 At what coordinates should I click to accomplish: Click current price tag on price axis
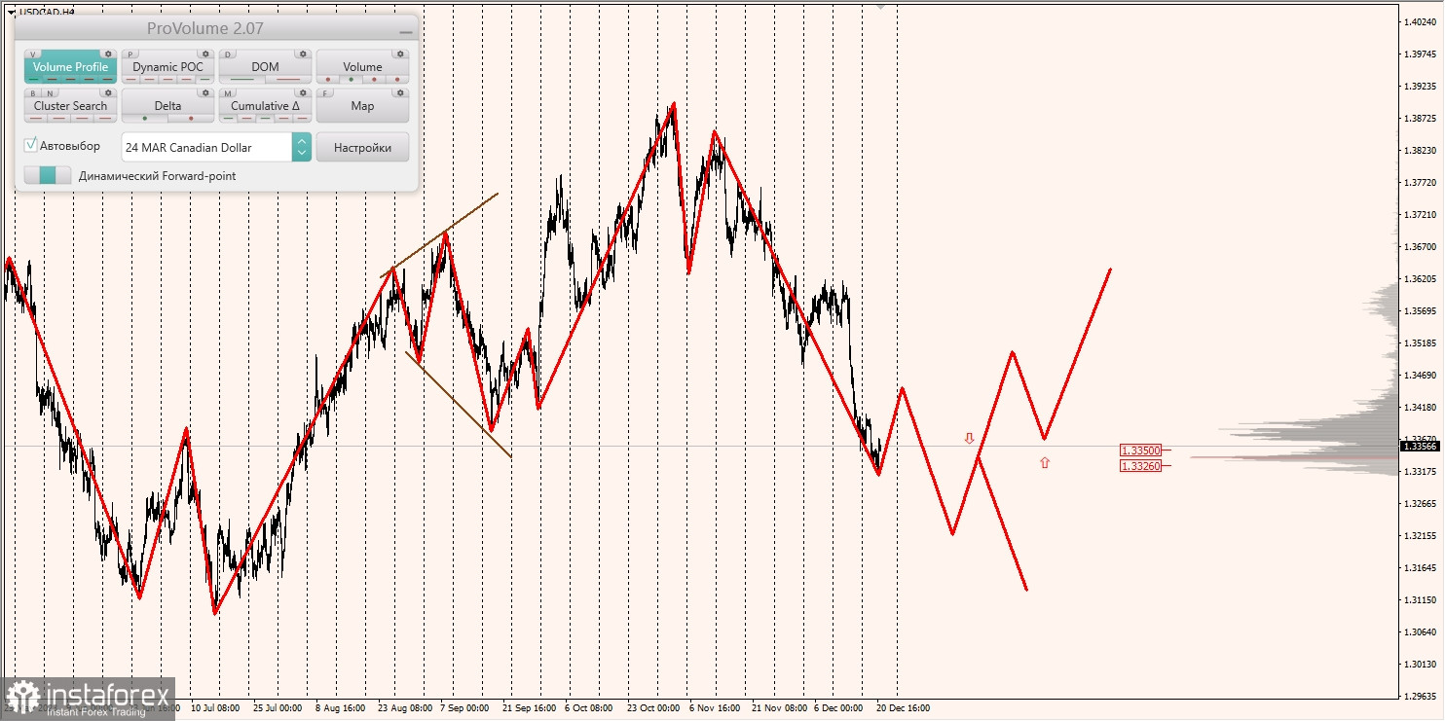(x=1419, y=446)
